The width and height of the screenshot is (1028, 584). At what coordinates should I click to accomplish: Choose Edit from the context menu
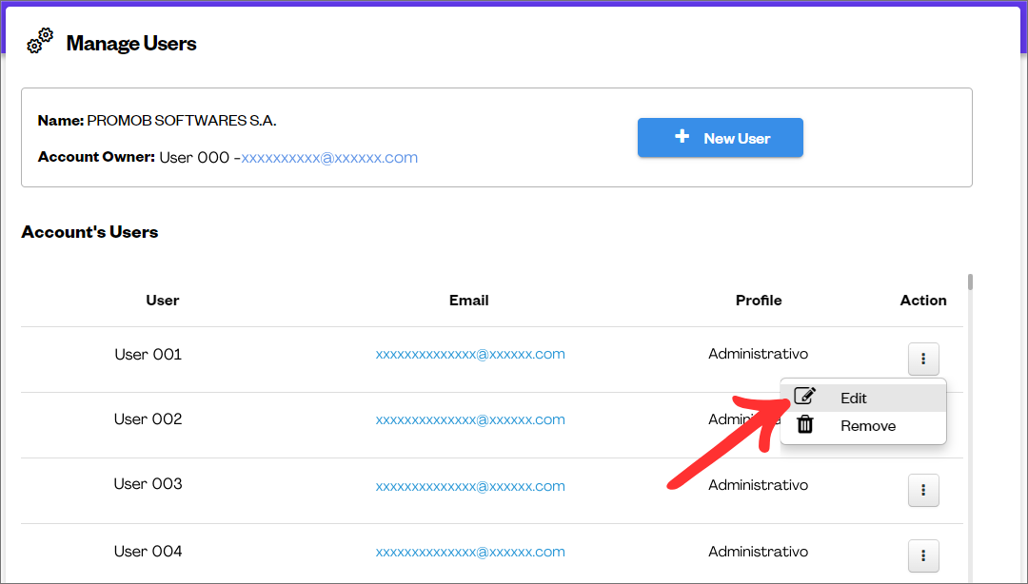(862, 398)
